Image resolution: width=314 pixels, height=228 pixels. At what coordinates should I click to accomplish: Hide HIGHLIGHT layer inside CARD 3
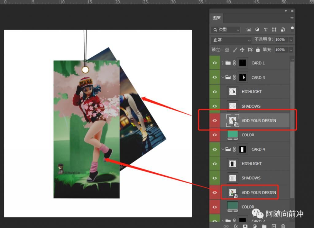click(x=215, y=92)
